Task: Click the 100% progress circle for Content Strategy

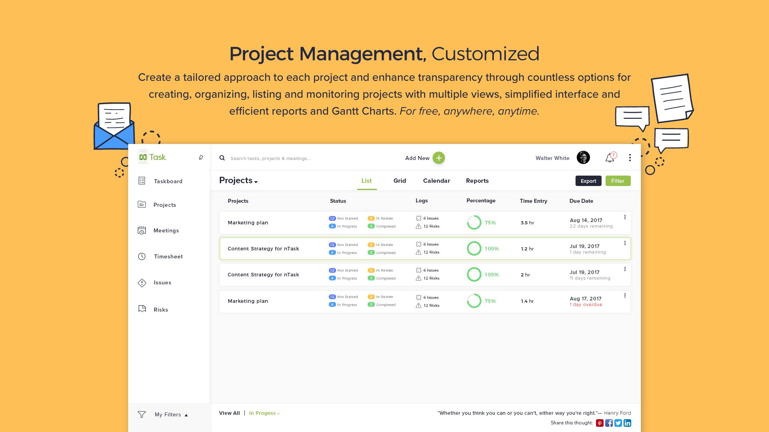Action: pyautogui.click(x=474, y=248)
